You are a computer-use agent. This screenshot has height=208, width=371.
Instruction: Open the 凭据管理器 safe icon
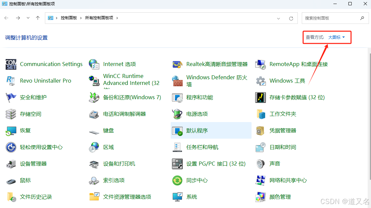(261, 131)
